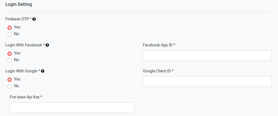278x116 pixels.
Task: Disable Login With Facebook via No radio
Action: (10, 60)
